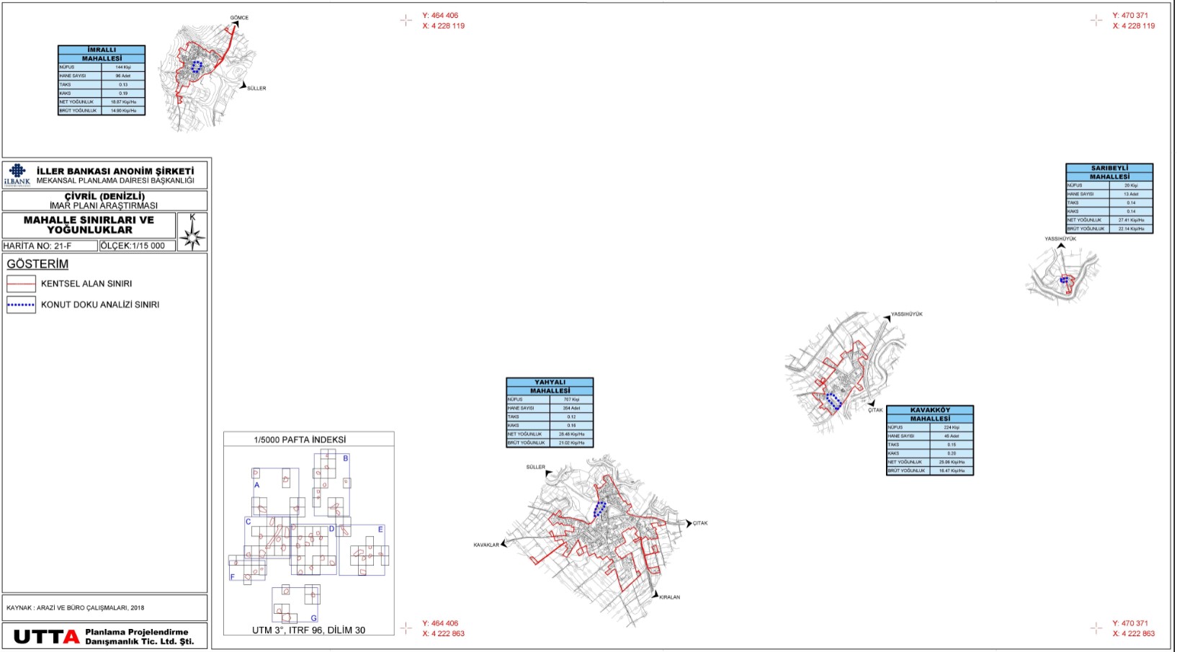Click the Süller arrow near the İmrallı map
The image size is (1177, 652).
[x=243, y=86]
